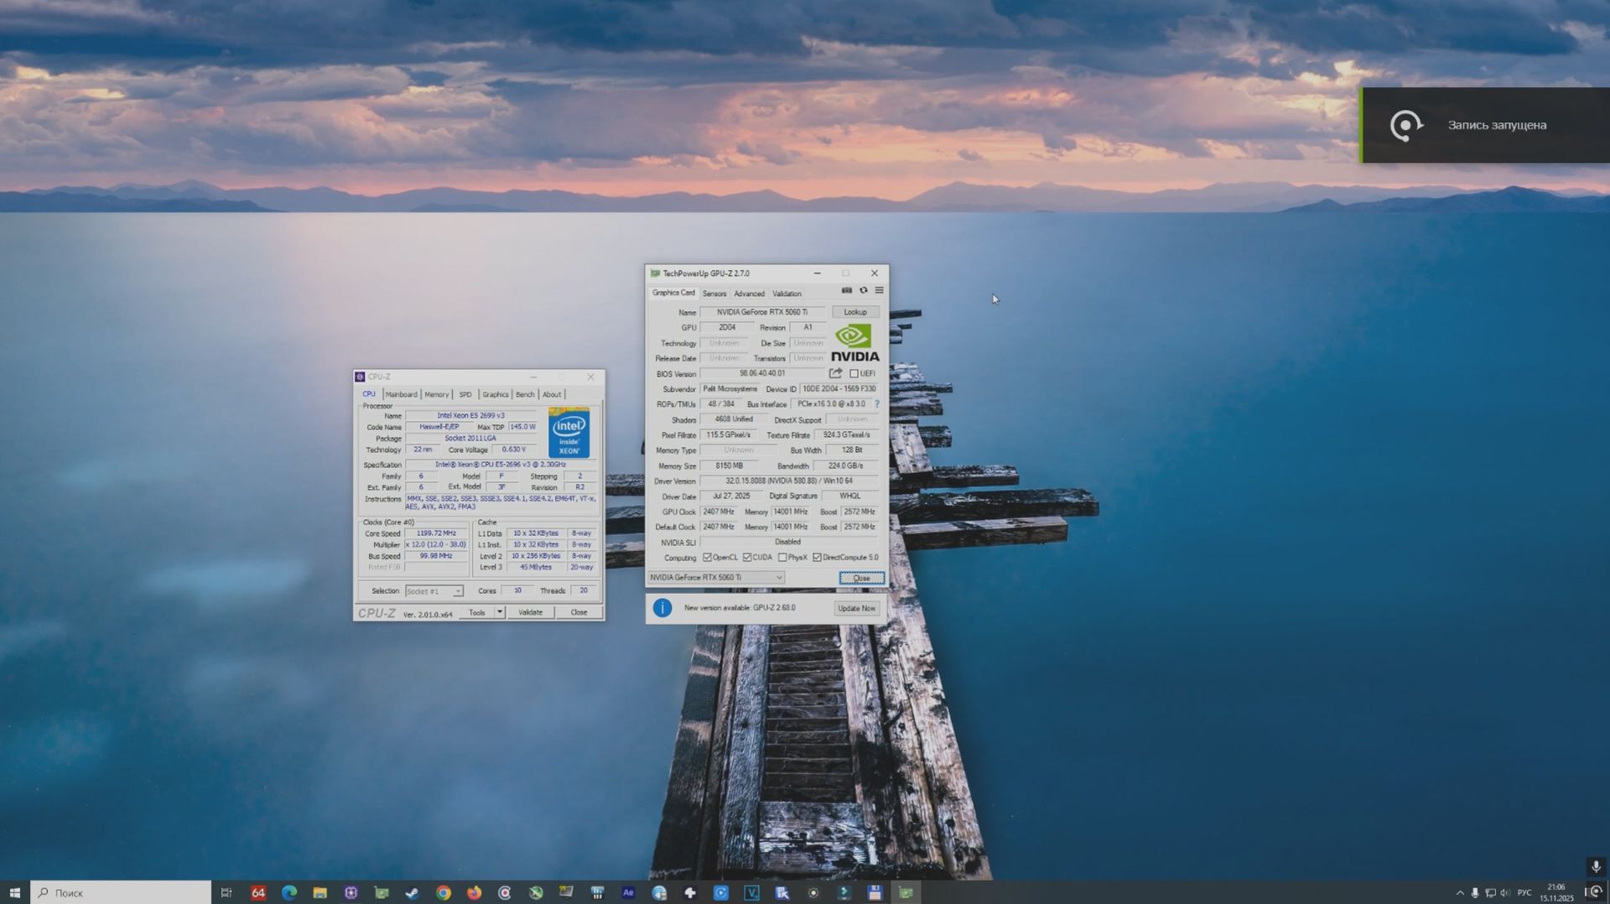The image size is (1610, 904).
Task: Open the GPU-Z hamburger menu icon
Action: tap(879, 290)
